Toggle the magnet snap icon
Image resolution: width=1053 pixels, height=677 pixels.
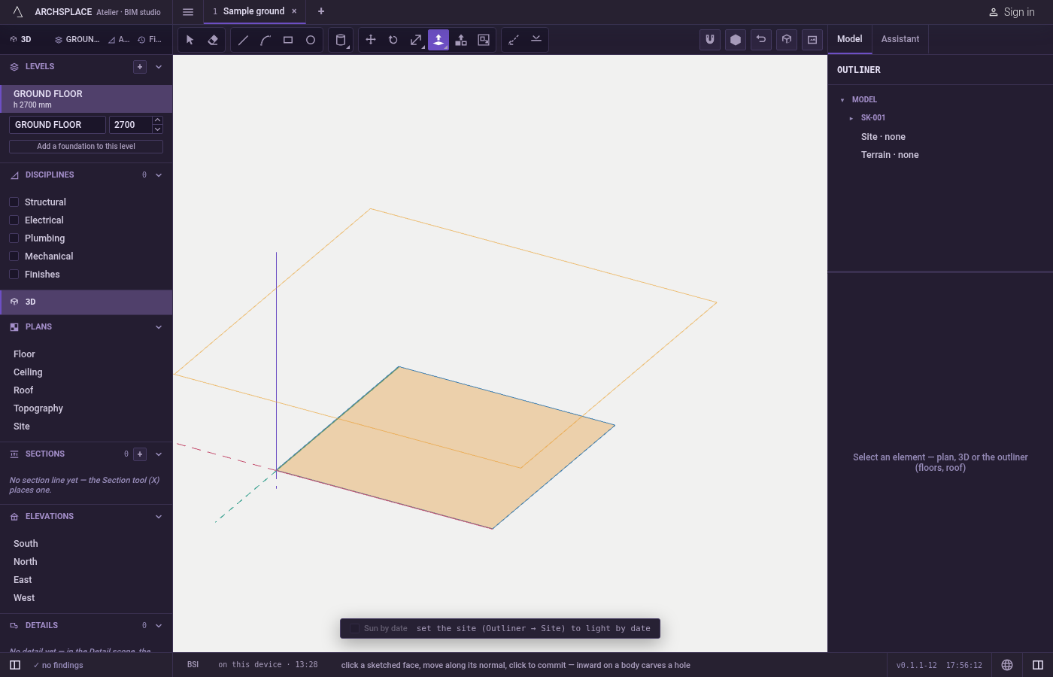point(710,40)
